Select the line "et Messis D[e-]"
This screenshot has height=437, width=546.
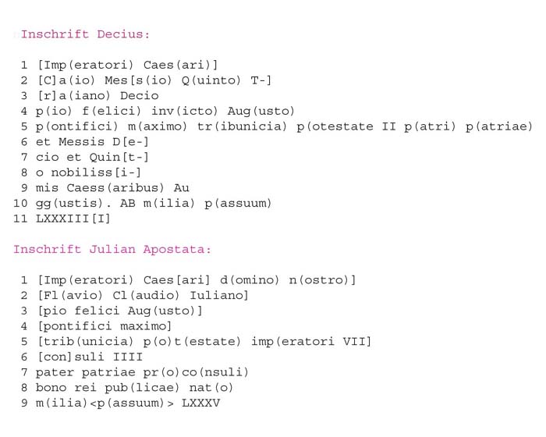(x=92, y=142)
